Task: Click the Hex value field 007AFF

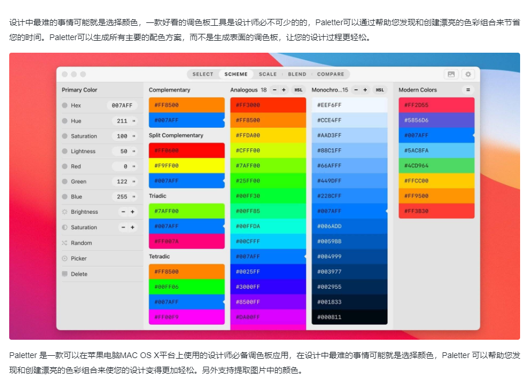Action: click(122, 105)
